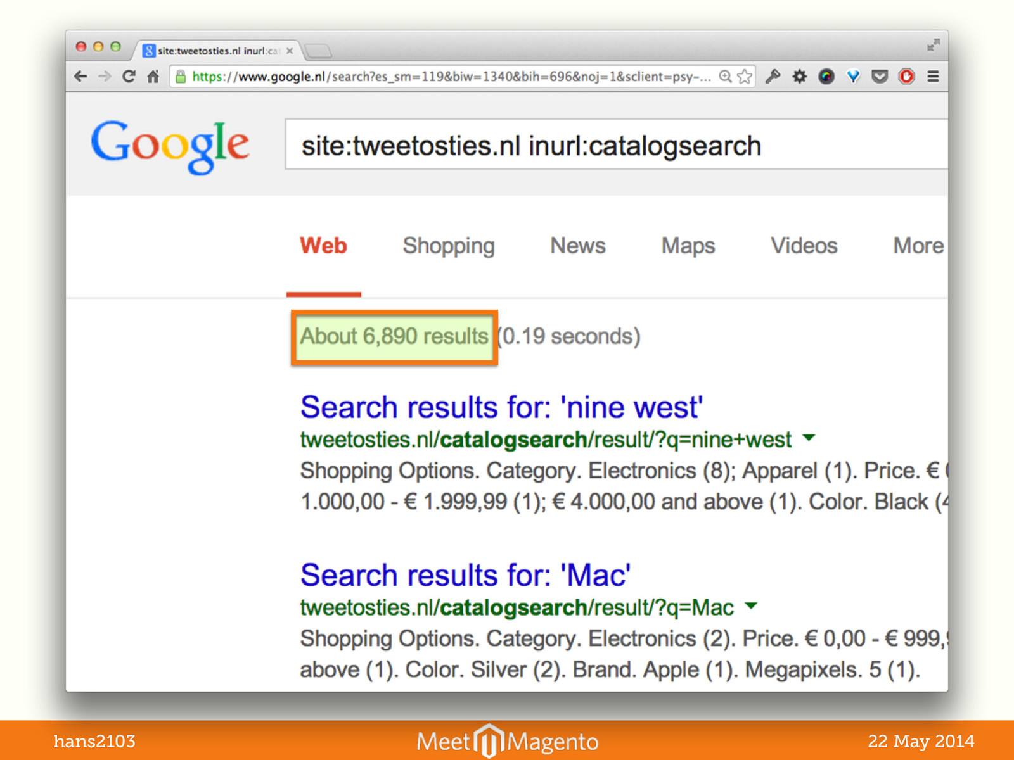Open the Maps search tab
Screen dimensions: 1014x760
point(688,246)
